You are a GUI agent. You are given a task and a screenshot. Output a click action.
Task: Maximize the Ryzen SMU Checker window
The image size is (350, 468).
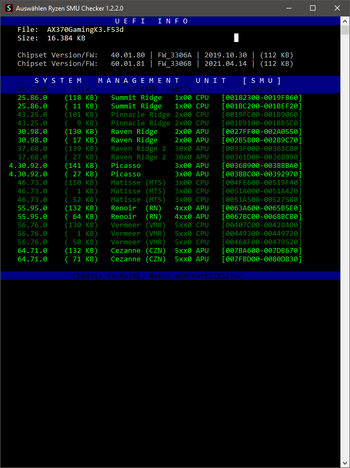[313, 8]
